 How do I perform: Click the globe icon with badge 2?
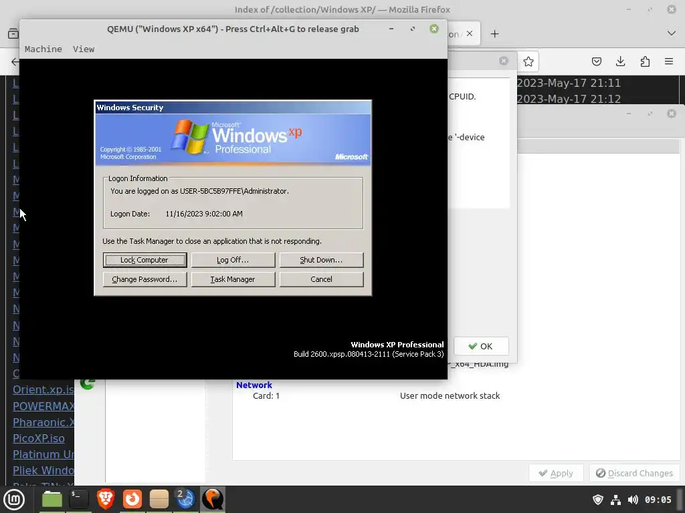(x=185, y=499)
